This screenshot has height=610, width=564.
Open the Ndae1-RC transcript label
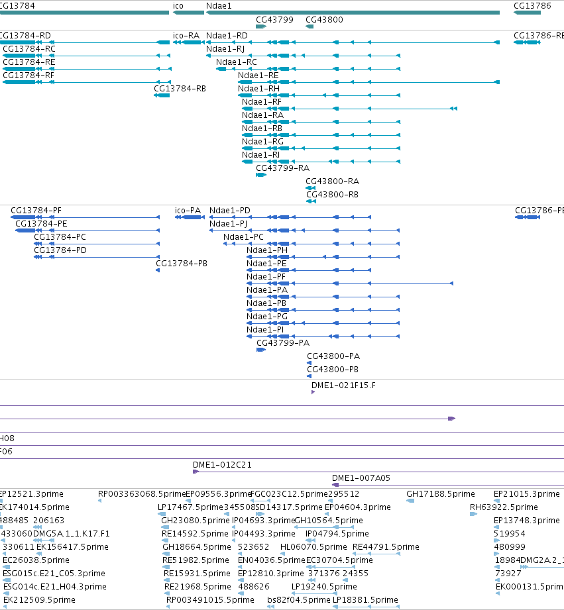[237, 62]
